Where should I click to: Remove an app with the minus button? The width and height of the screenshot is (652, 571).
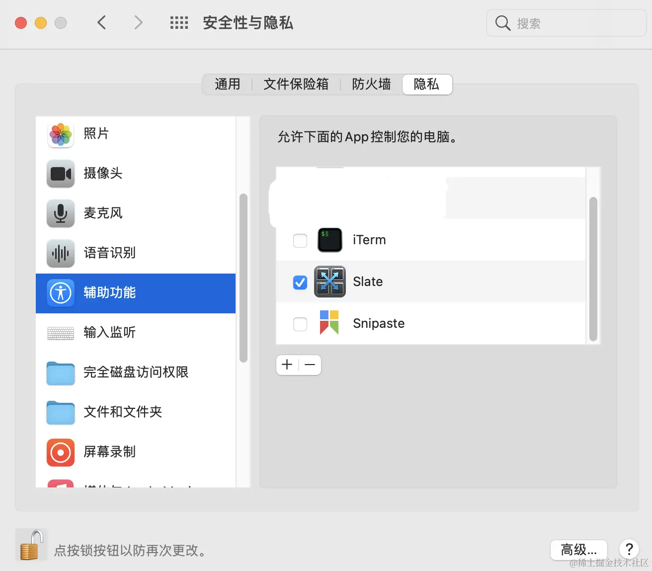click(310, 365)
